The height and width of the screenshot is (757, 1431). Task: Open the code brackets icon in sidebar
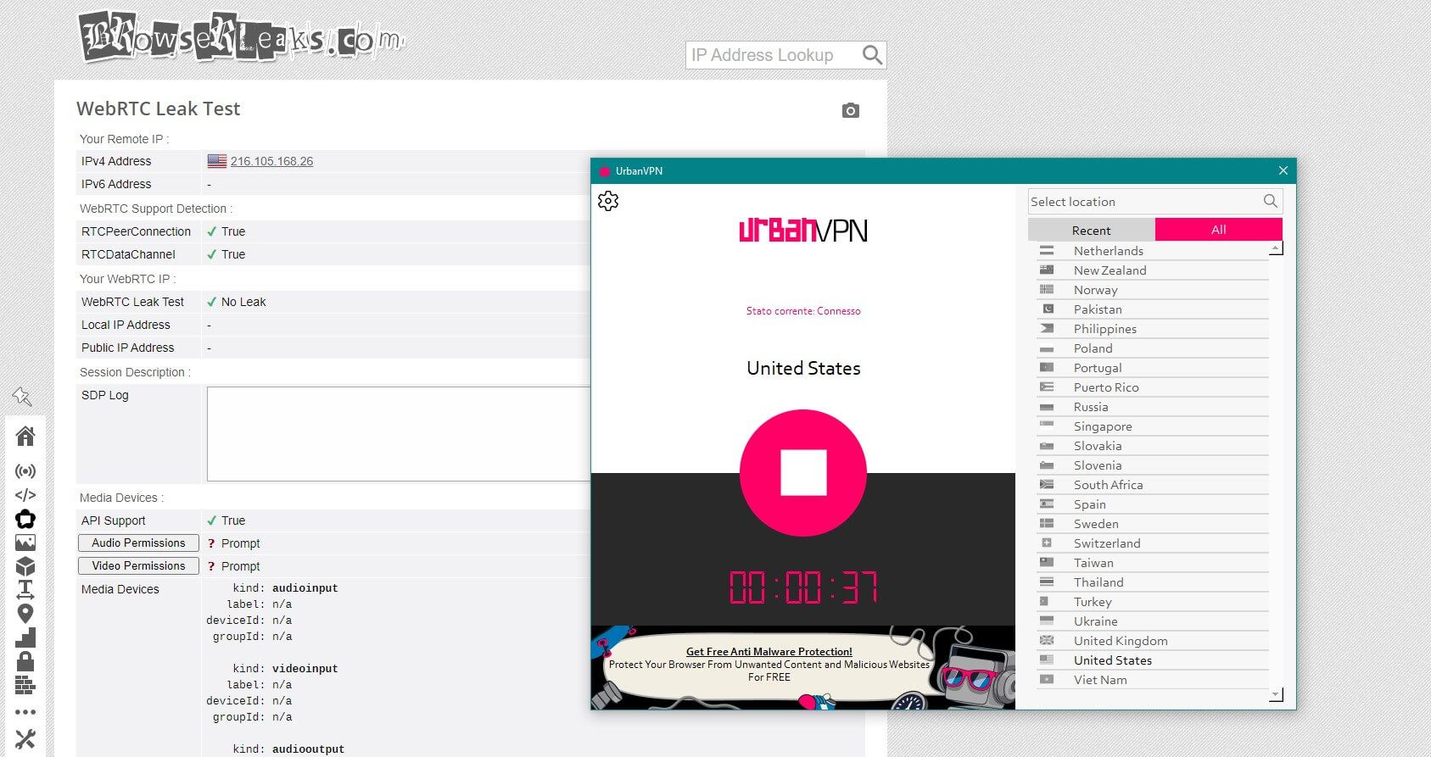25,495
